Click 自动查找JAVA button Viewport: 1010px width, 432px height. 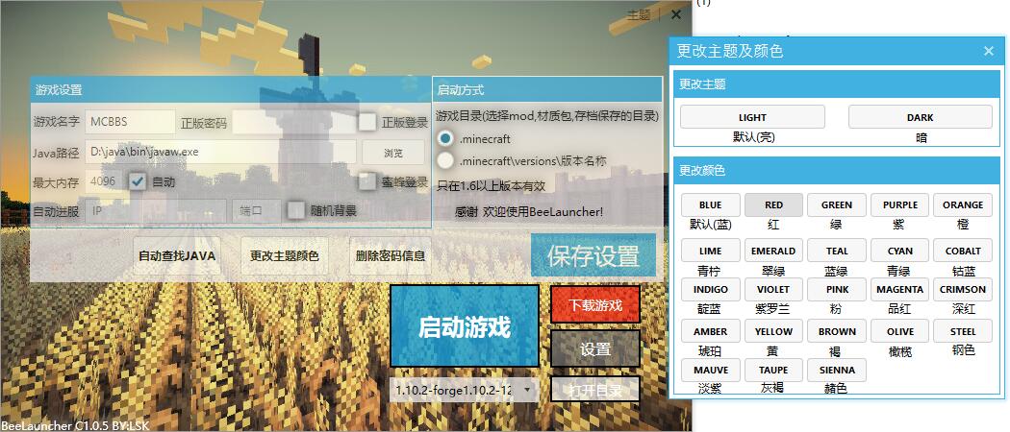177,256
